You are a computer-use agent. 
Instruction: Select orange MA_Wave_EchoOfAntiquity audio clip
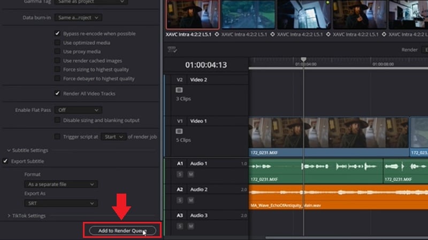pos(339,197)
